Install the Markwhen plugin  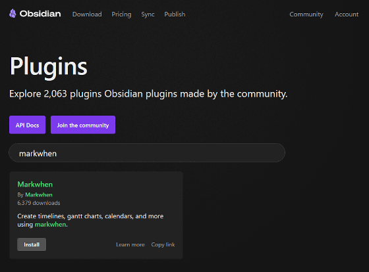32,244
